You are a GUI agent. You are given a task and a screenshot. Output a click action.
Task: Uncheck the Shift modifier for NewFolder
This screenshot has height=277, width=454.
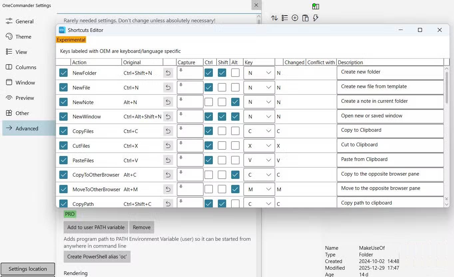coord(222,73)
